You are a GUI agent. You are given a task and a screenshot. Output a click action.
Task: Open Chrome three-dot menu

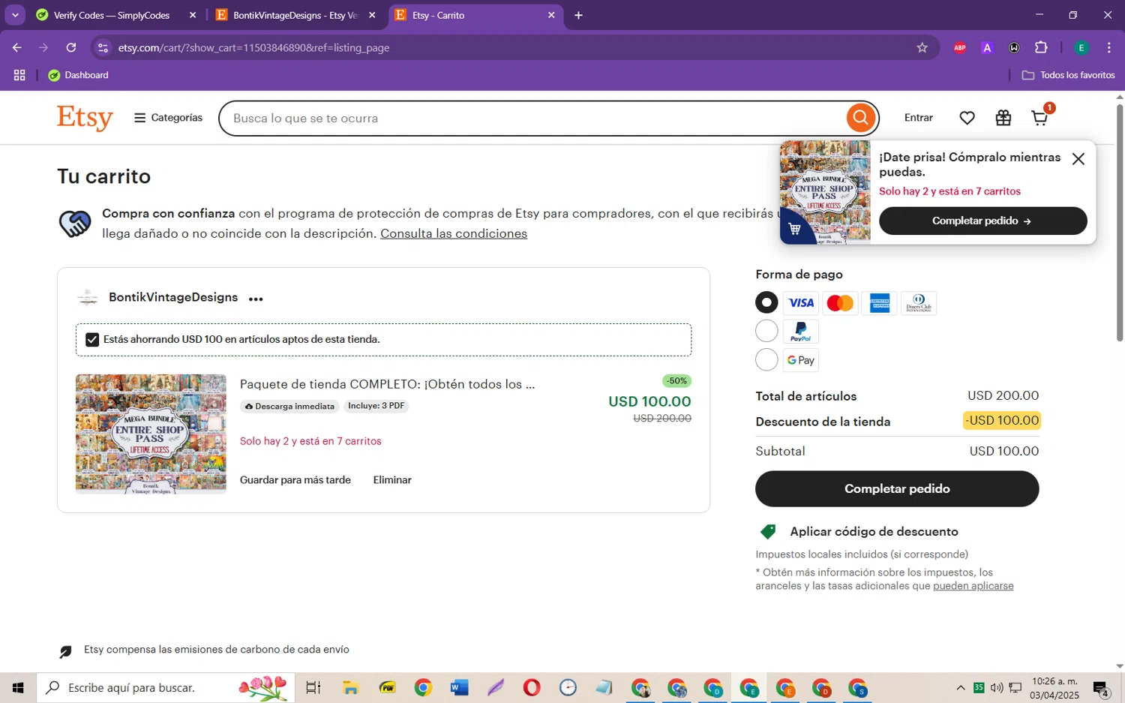[1109, 48]
